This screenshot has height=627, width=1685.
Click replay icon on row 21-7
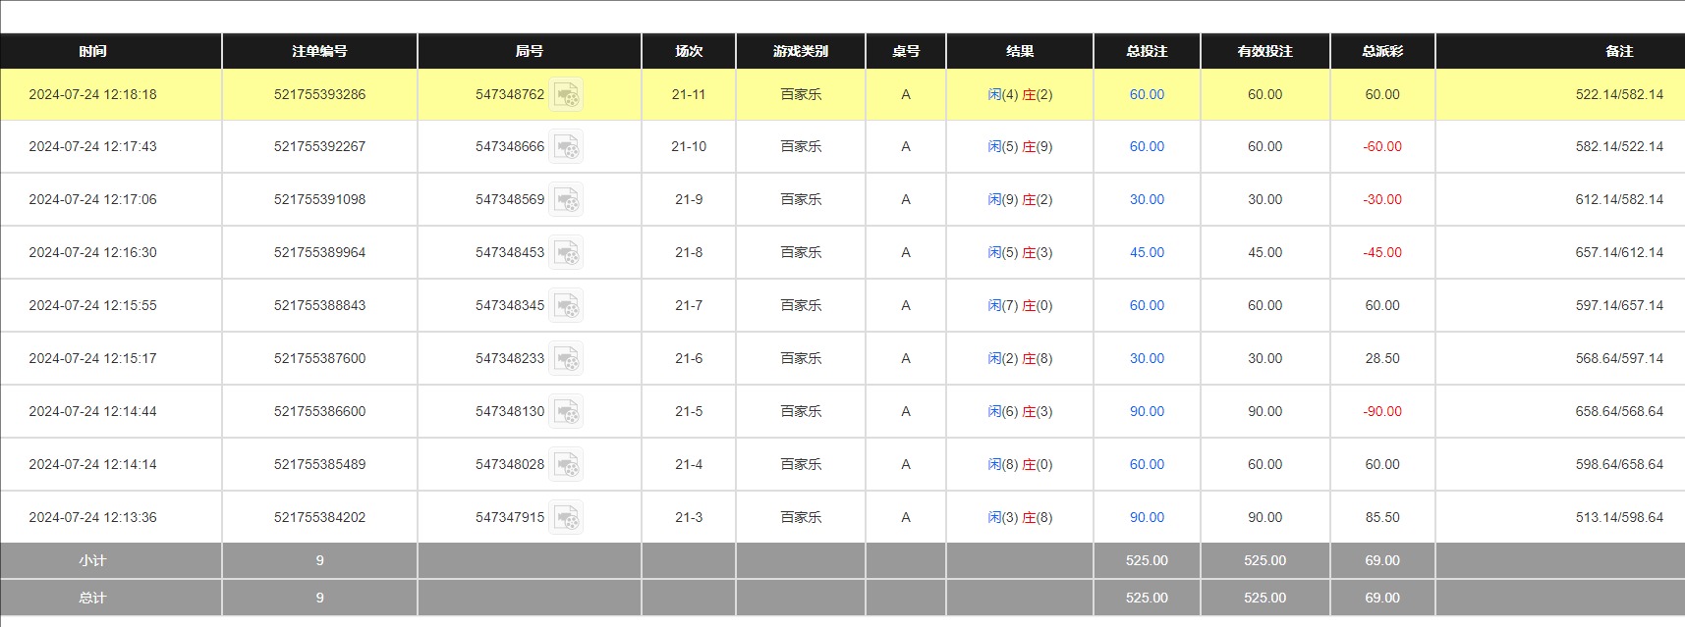567,305
